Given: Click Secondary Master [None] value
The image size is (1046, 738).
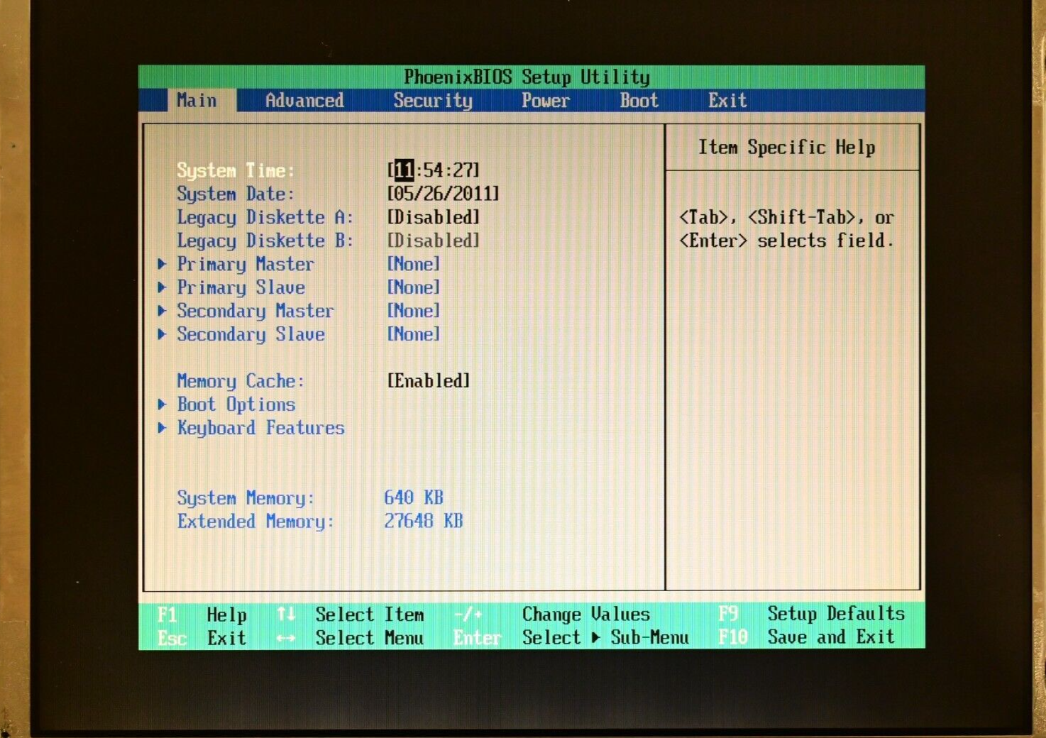Looking at the screenshot, I should [x=414, y=311].
